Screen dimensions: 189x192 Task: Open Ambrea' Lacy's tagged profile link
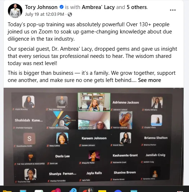pos(98,7)
